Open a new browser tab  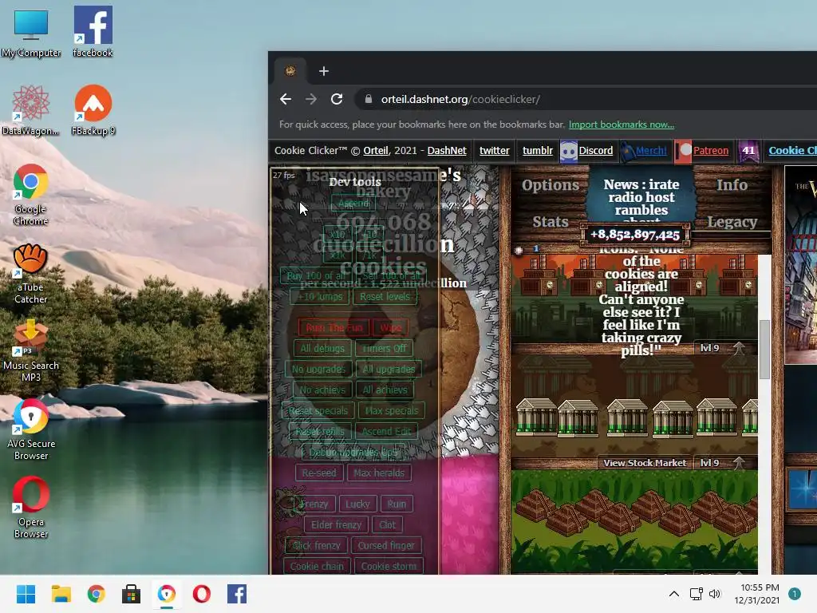[324, 71]
